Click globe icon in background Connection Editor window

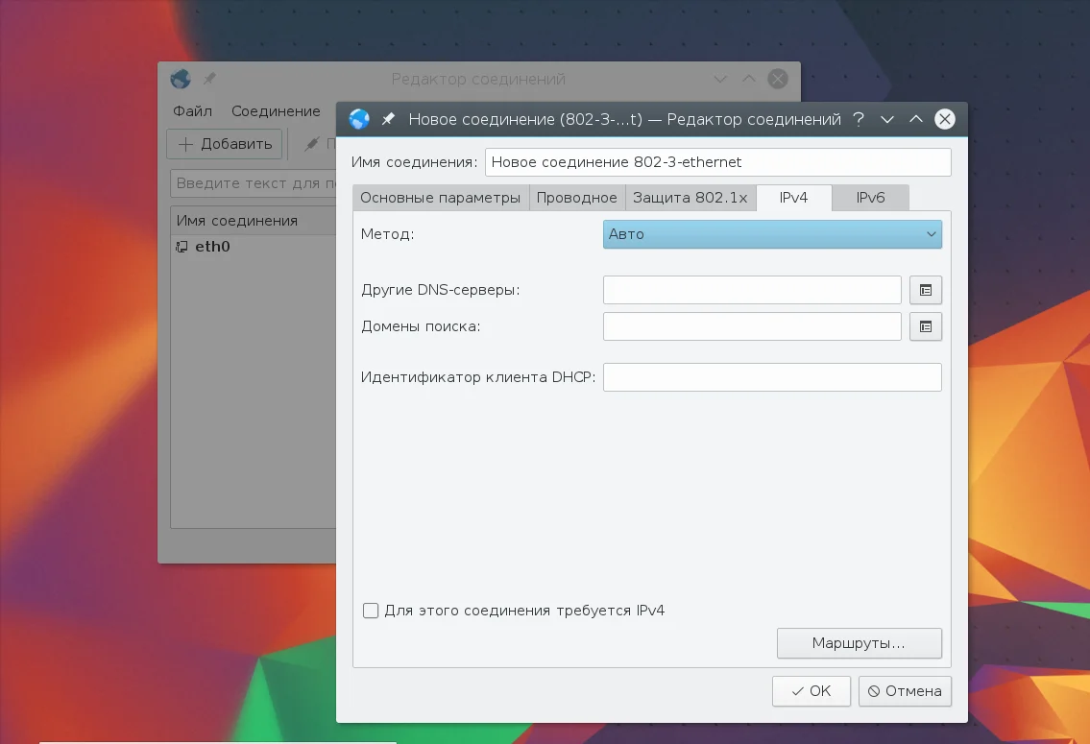(x=180, y=79)
